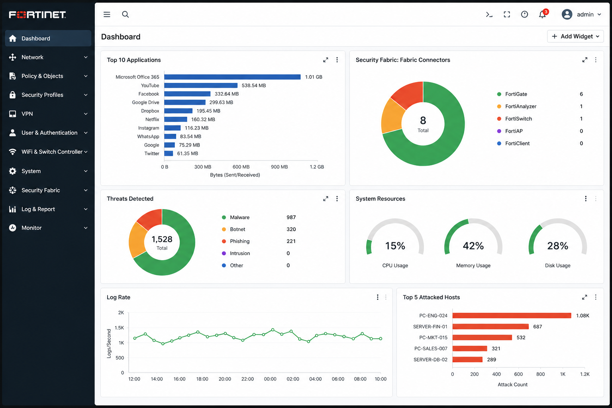Open Threats Detected widget options menu
612x408 pixels.
click(x=337, y=198)
